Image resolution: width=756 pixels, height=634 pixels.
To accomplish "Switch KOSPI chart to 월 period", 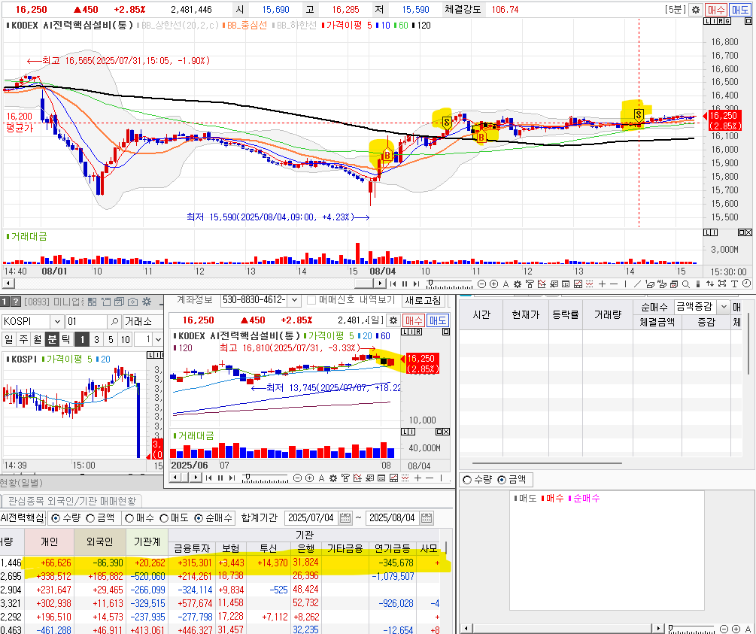I will point(38,339).
